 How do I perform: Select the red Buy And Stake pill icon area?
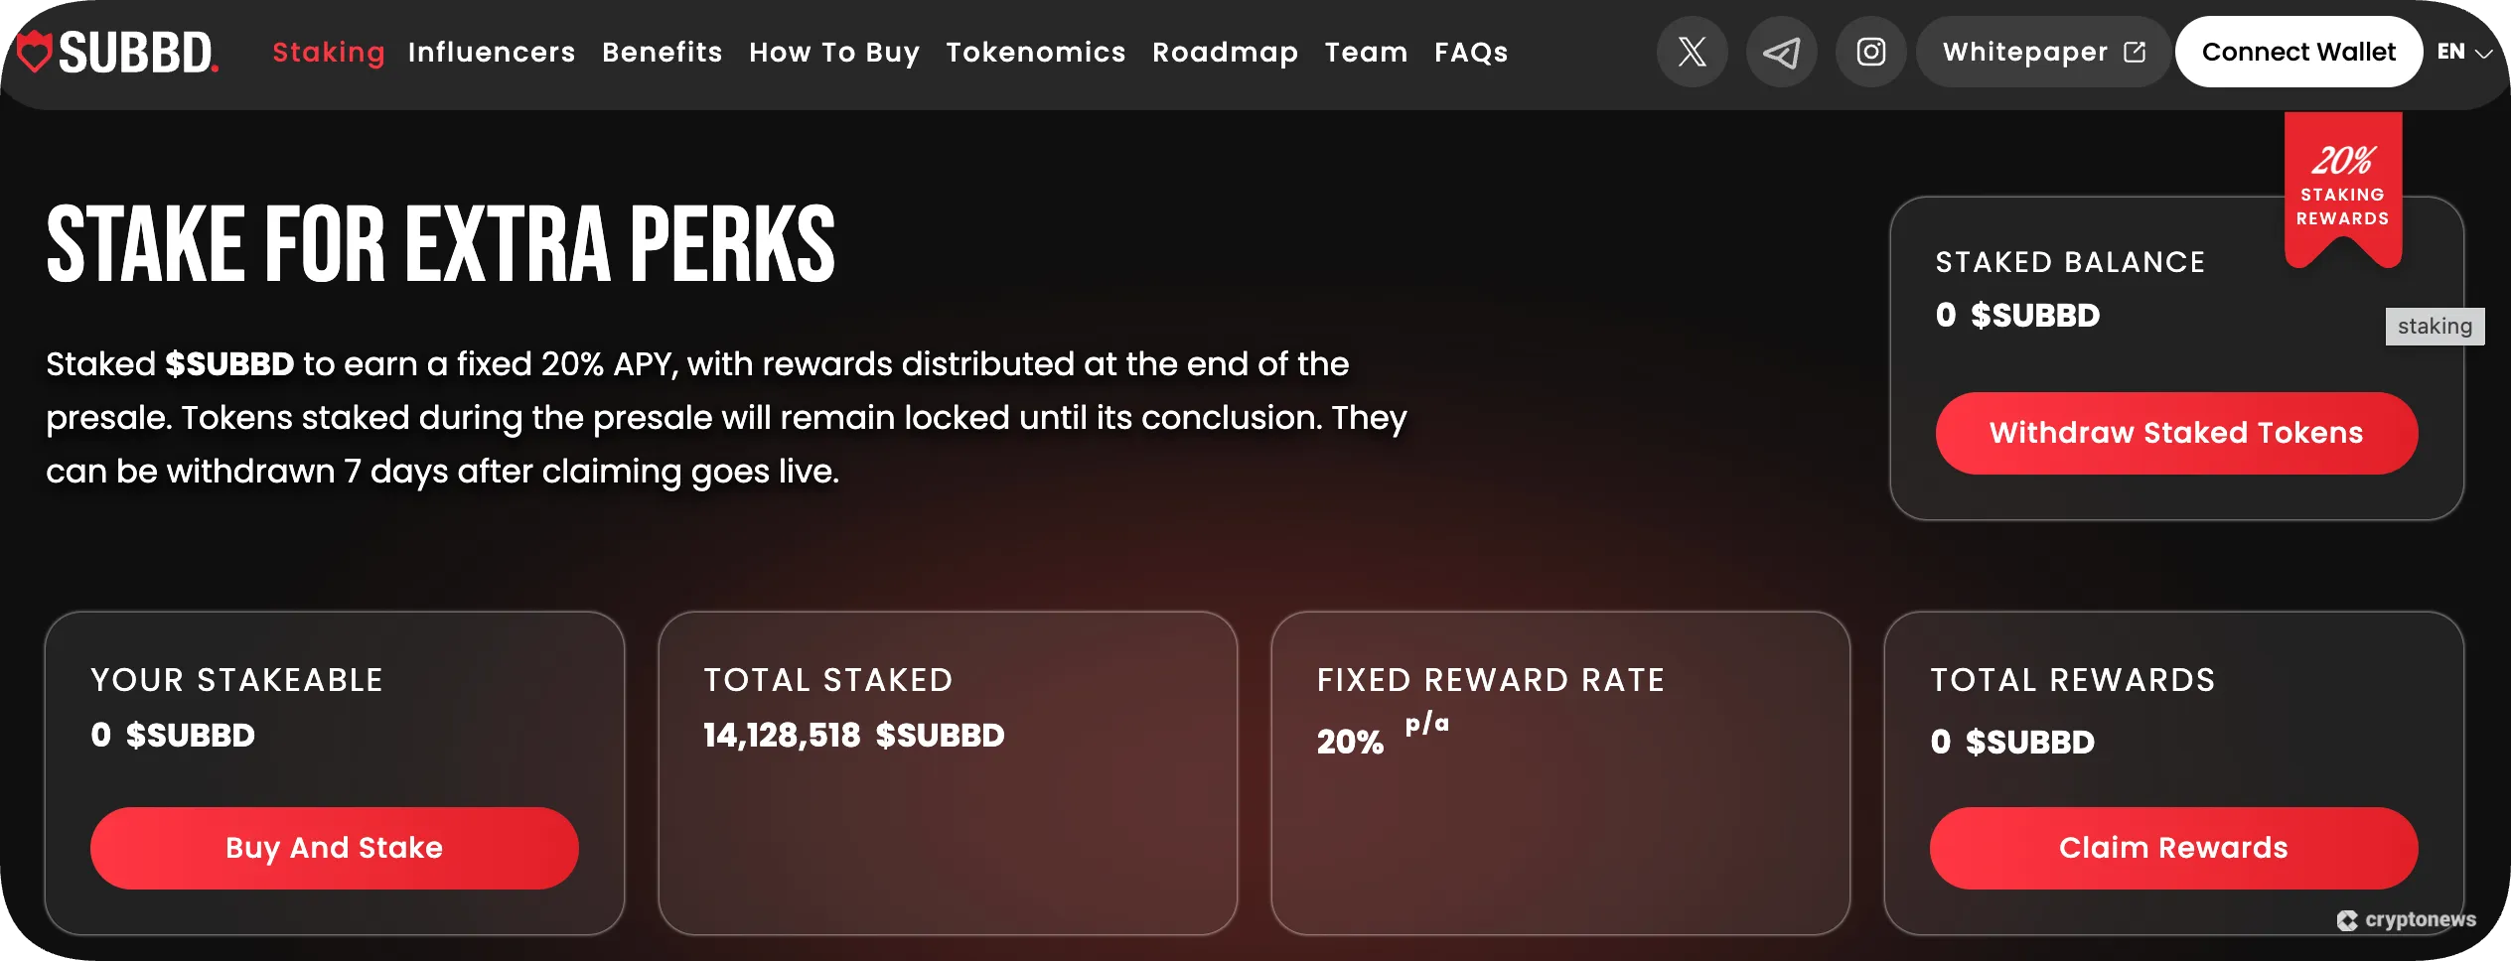[334, 848]
